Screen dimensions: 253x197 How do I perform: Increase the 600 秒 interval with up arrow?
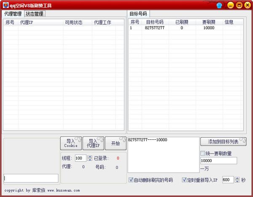click(237, 178)
